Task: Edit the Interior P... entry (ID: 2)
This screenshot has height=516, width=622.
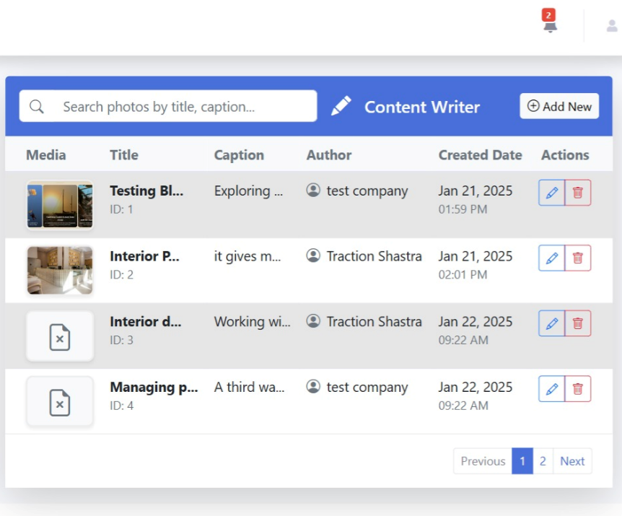Action: tap(551, 258)
